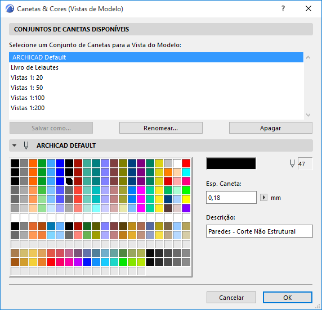The width and height of the screenshot is (322, 310).
Task: Click the Apagar button
Action: point(271,128)
